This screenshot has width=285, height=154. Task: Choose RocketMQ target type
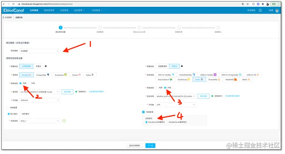tap(214, 80)
